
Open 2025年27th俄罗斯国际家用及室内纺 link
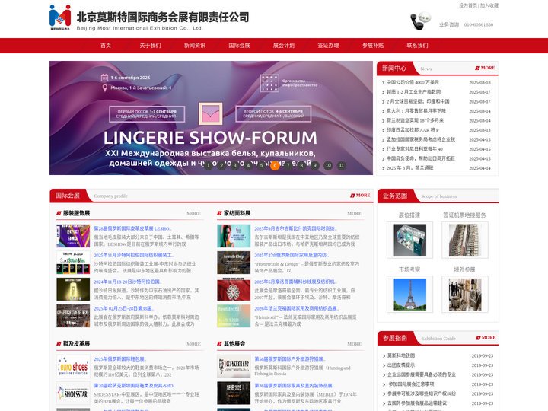[x=292, y=255]
